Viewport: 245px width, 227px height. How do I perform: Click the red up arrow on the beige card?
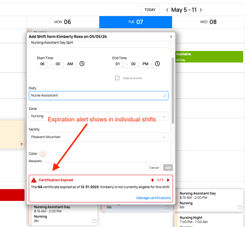21,144
